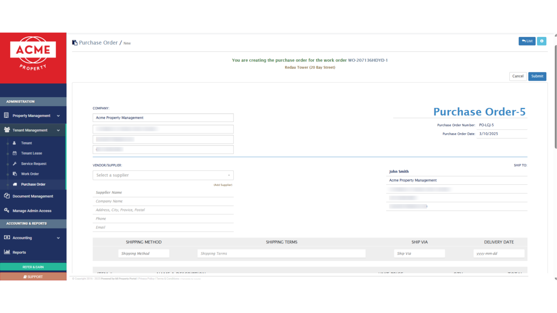Click inside the Shipping Method field
The height and width of the screenshot is (313, 557).
[x=143, y=253]
